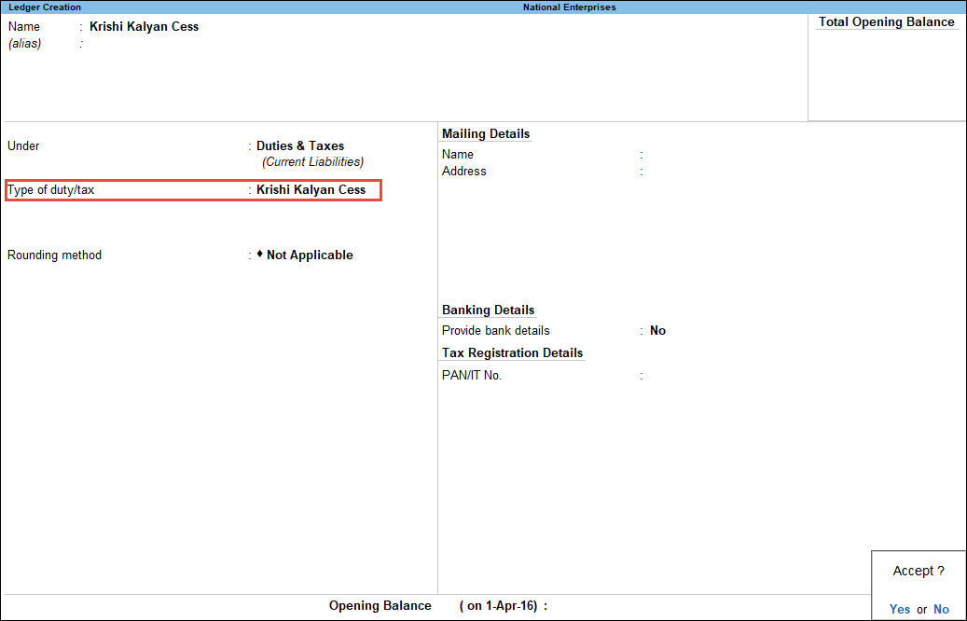
Task: Change the Type of duty/tax value
Action: pyautogui.click(x=311, y=190)
